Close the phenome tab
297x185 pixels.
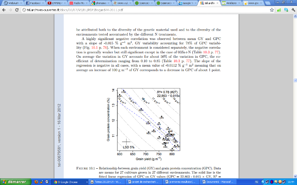108,3
